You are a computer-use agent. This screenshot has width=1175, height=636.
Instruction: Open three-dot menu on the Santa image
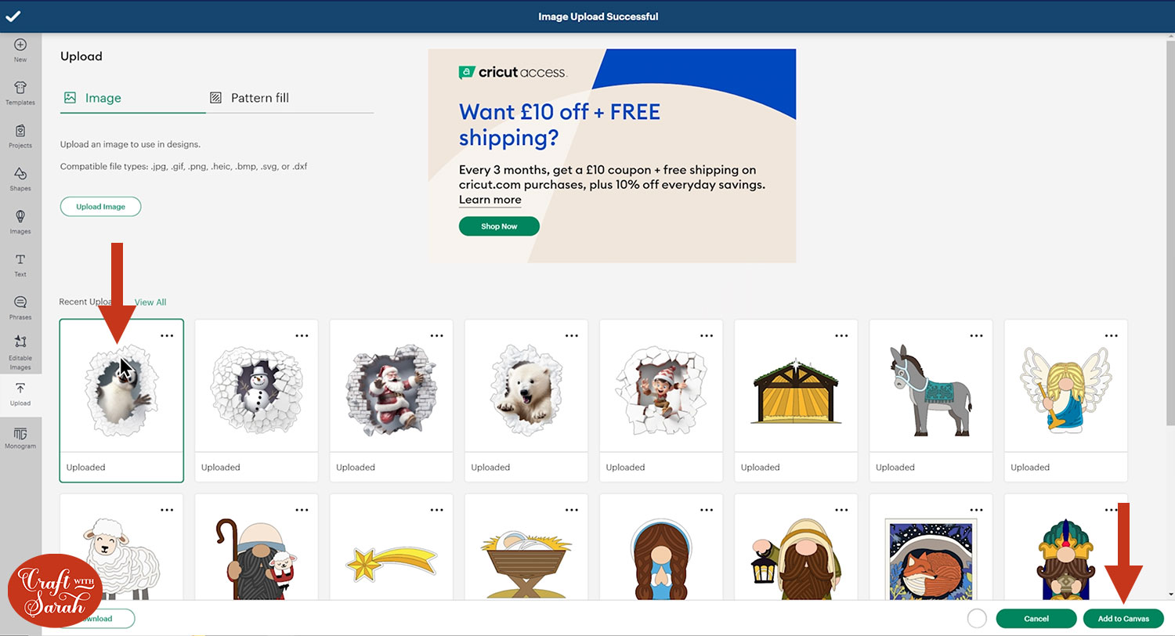click(x=437, y=335)
